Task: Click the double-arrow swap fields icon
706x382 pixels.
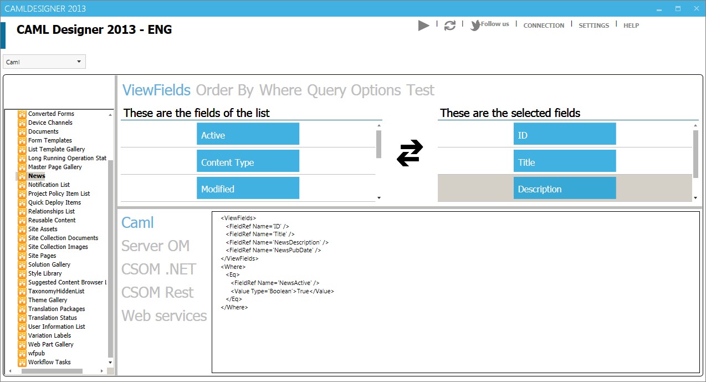Action: tap(410, 154)
